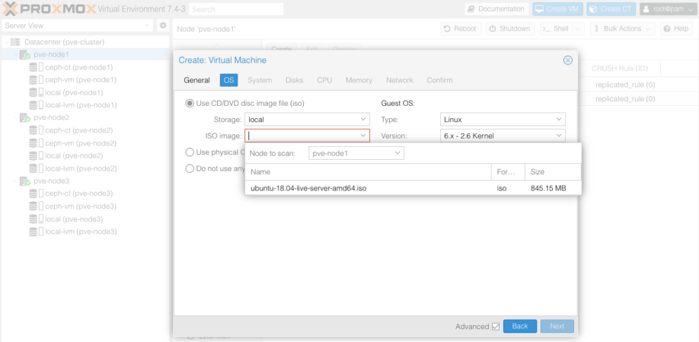Click the Proxmox logo
Viewport: 699px width, 342px height.
(x=48, y=9)
